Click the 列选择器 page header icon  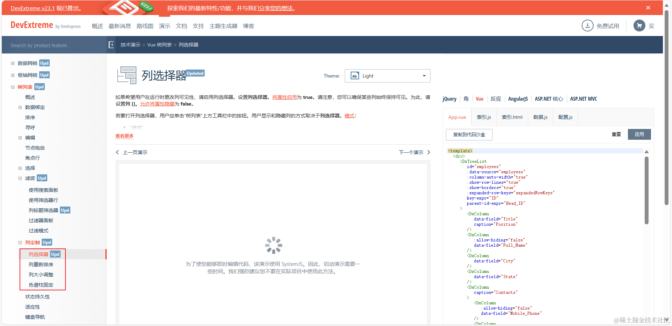(x=127, y=75)
